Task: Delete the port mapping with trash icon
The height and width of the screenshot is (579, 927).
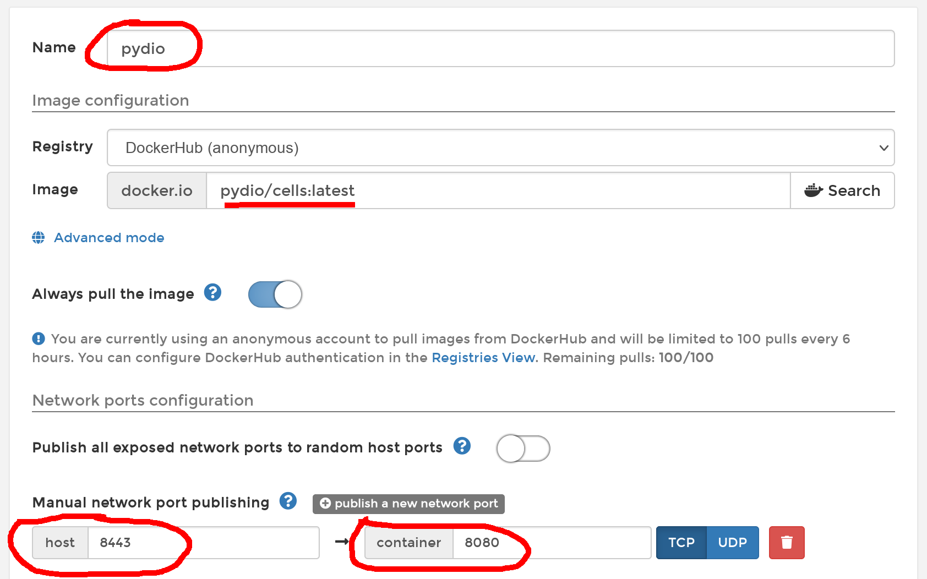Action: coord(786,543)
